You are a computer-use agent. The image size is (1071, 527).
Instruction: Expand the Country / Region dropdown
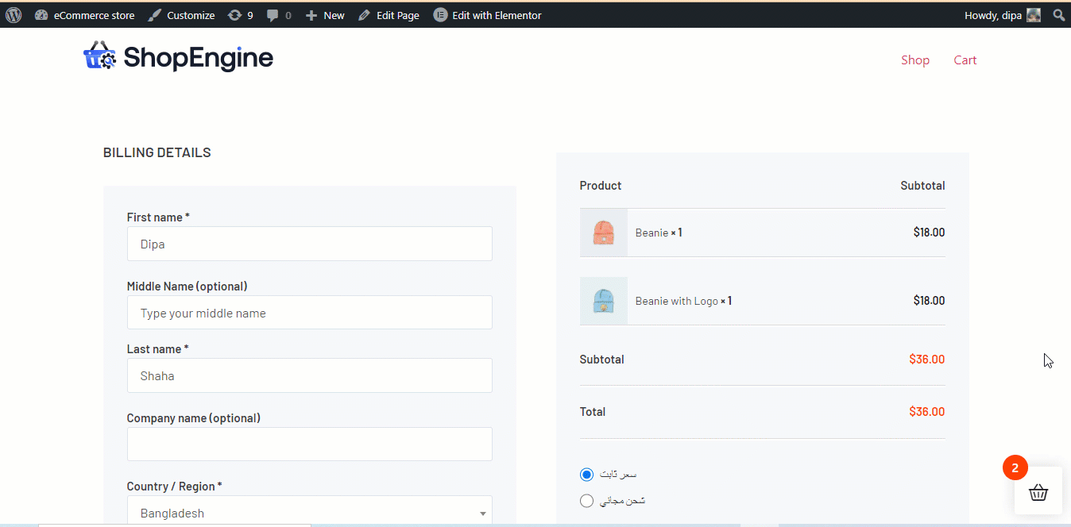[310, 512]
